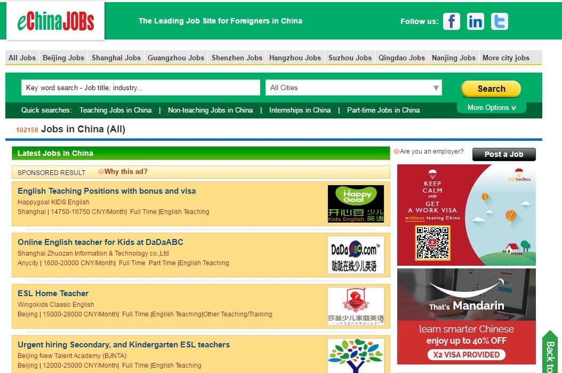Click the keyword search input field
Viewport: 562px width, 373px height.
141,88
